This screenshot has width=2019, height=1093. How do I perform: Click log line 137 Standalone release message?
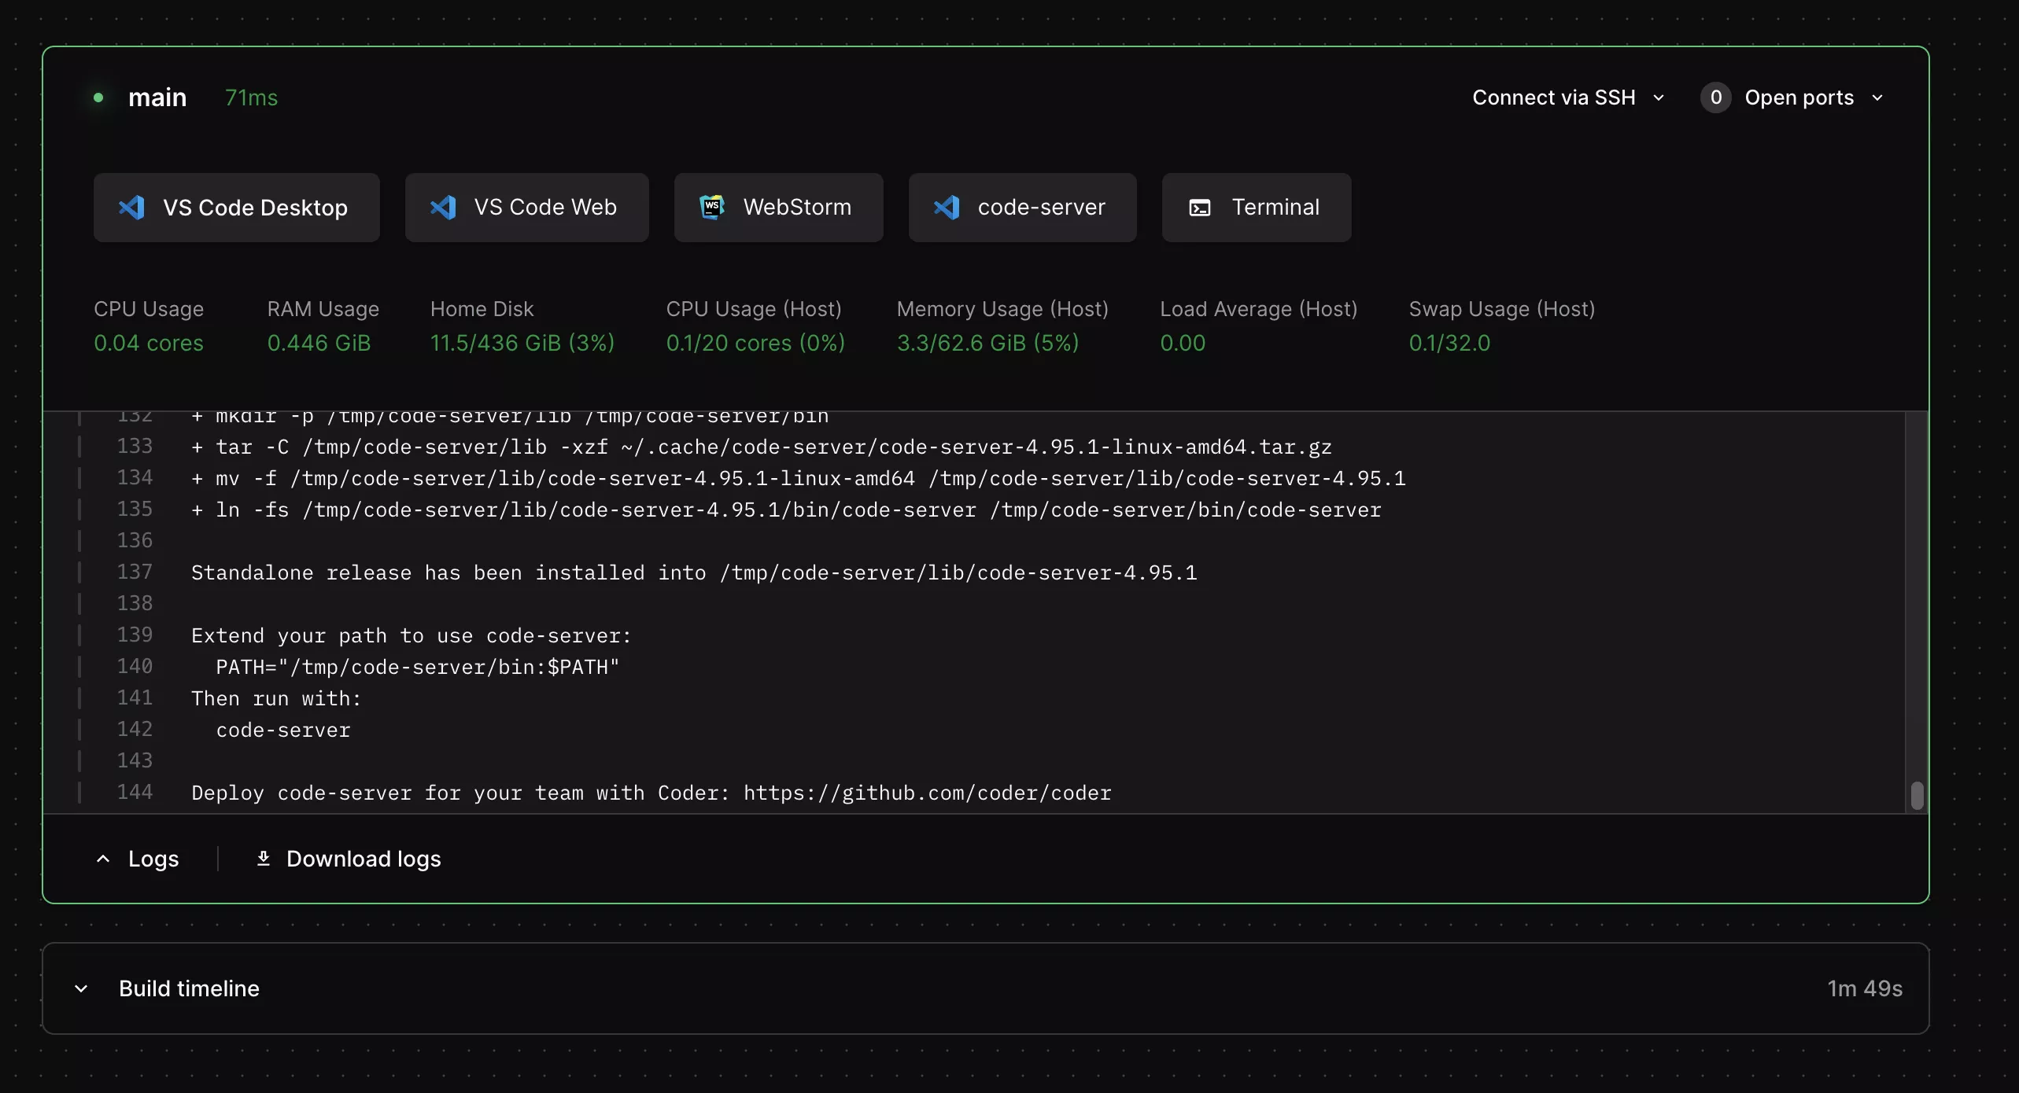694,572
